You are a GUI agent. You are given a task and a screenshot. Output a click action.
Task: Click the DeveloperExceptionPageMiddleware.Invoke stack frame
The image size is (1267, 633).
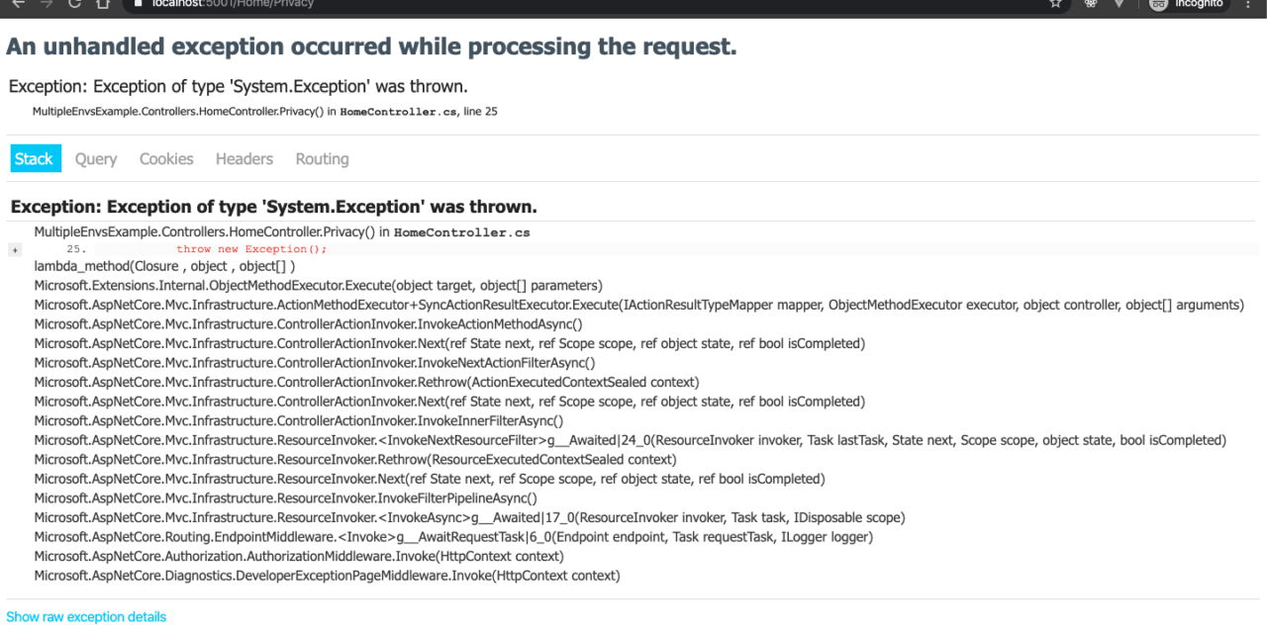coord(327,576)
